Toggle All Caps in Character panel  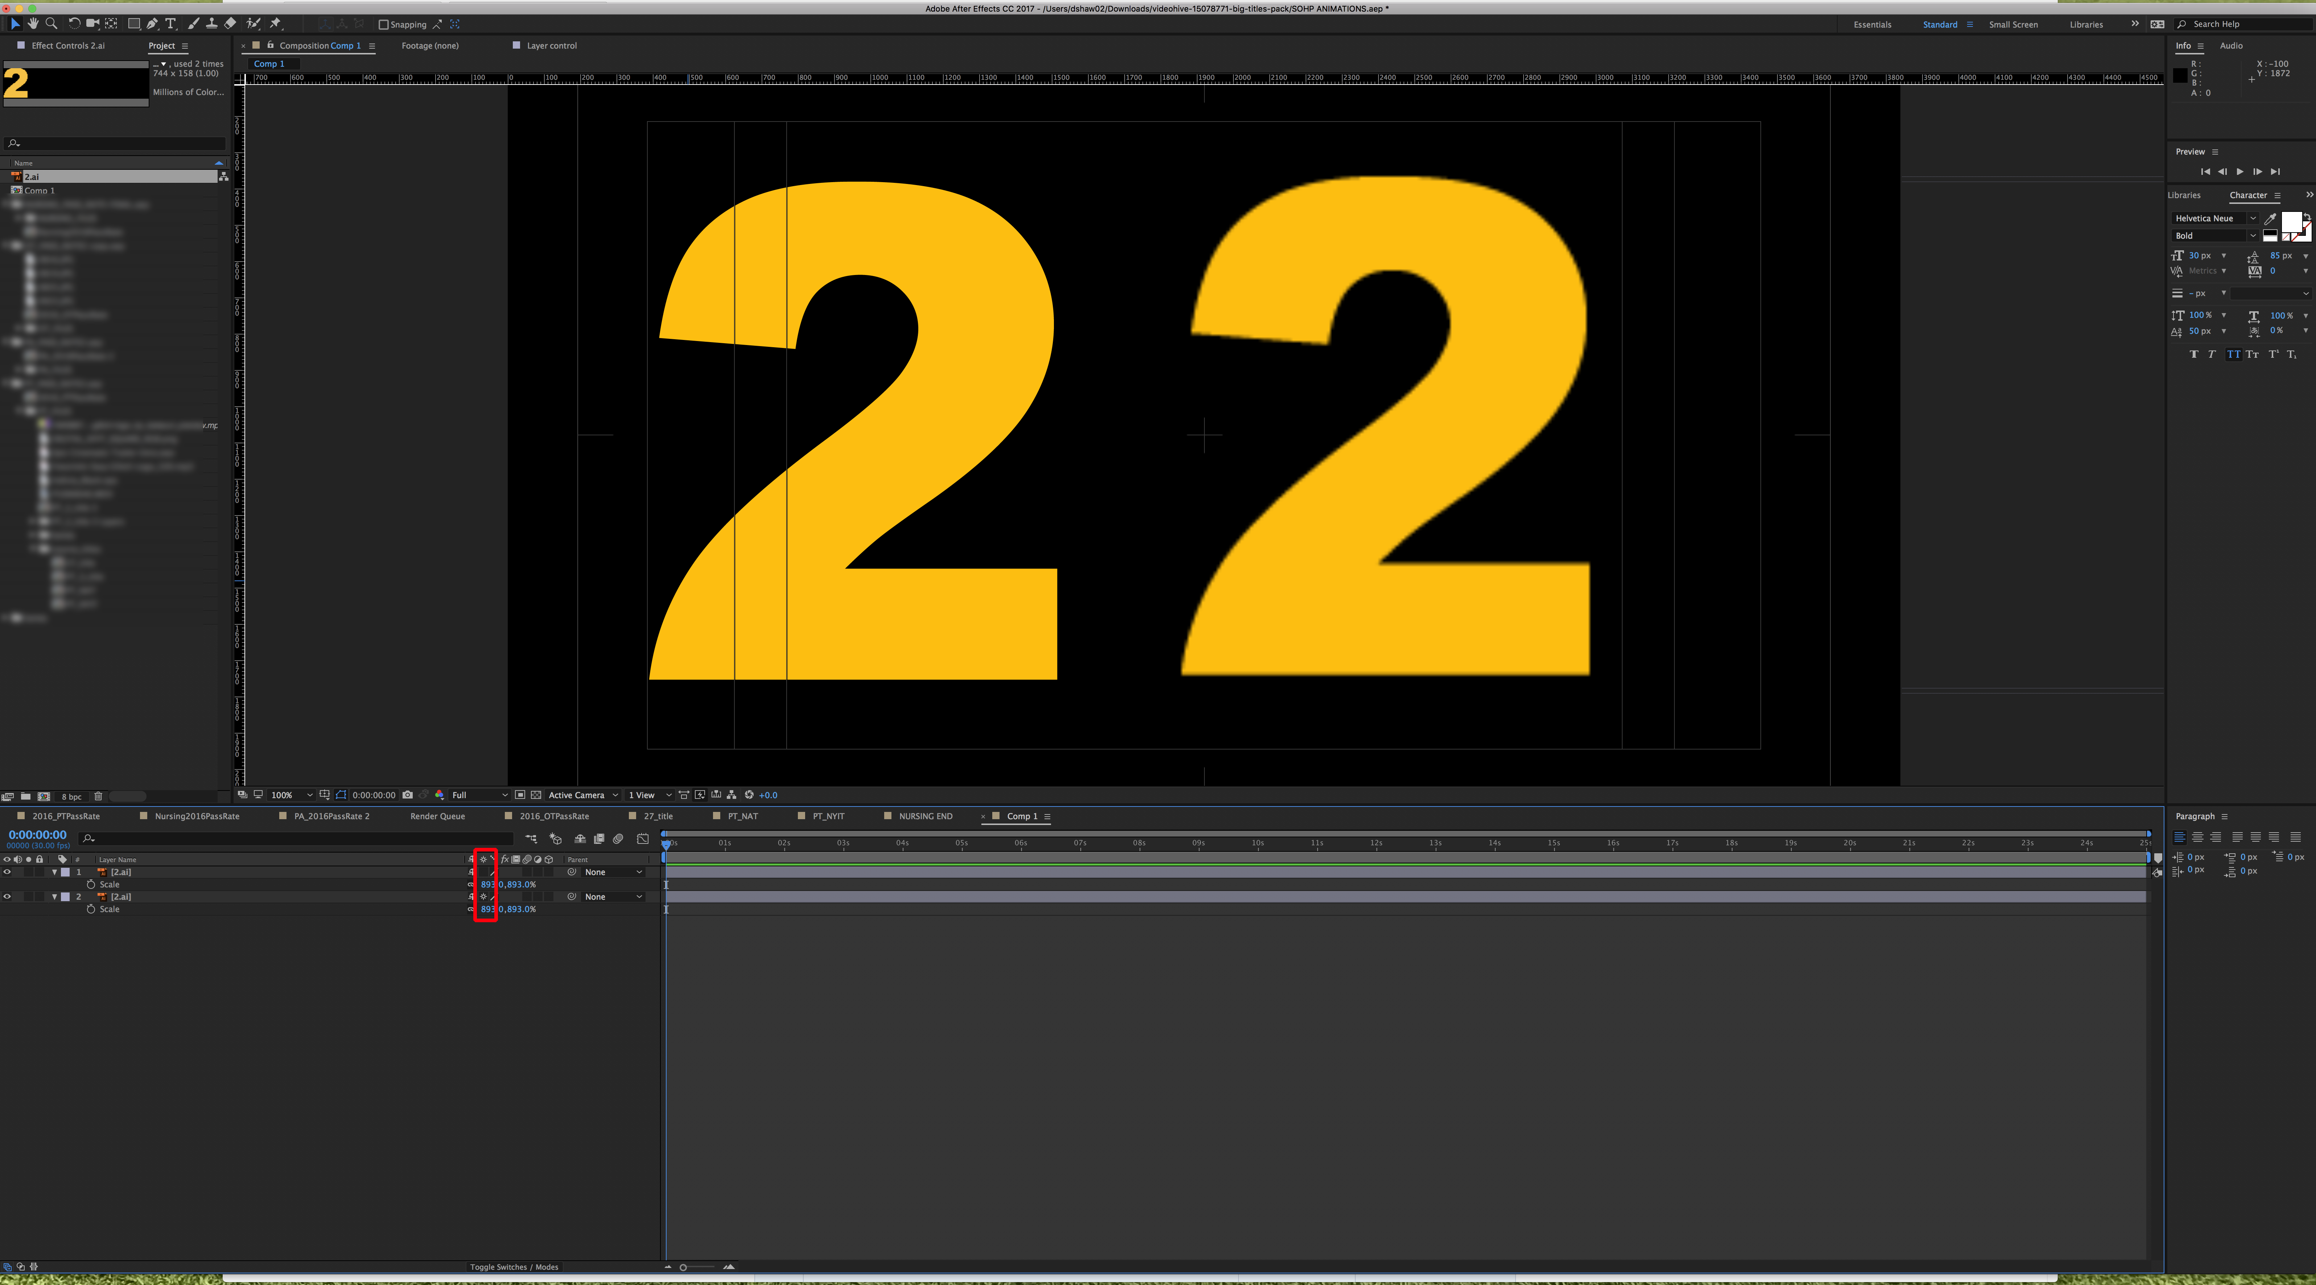[x=2234, y=354]
